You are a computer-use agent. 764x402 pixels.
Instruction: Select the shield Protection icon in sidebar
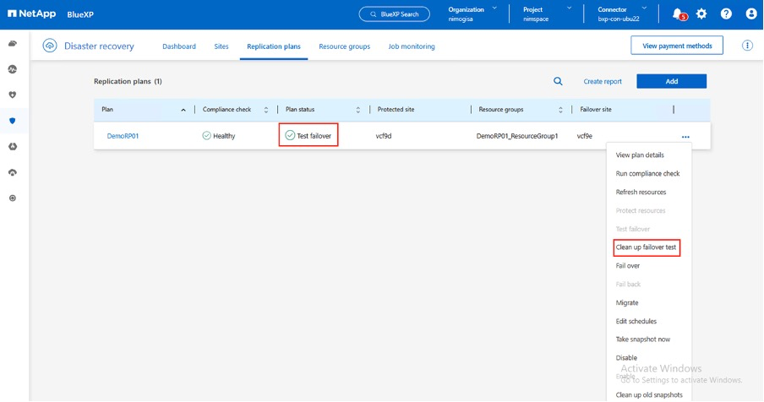[12, 121]
